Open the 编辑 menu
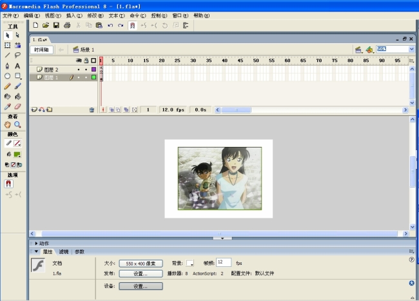The height and width of the screenshot is (301, 419). (32, 15)
